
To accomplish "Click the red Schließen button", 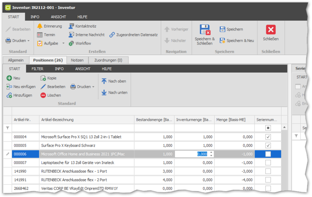I will 271,30.
